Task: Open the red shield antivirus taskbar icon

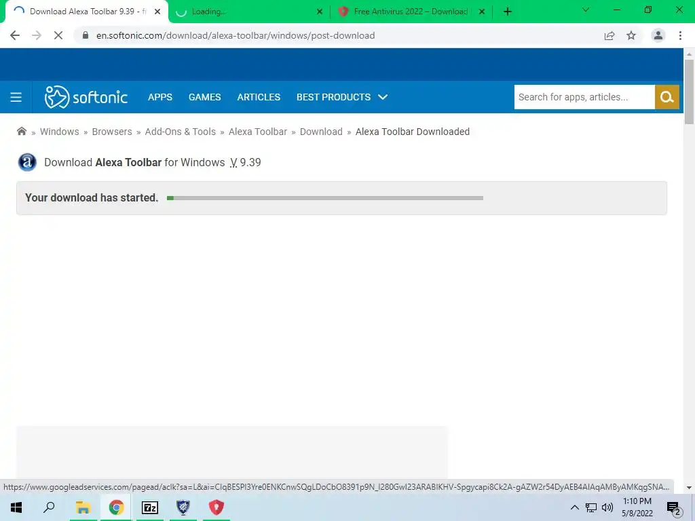Action: point(217,507)
